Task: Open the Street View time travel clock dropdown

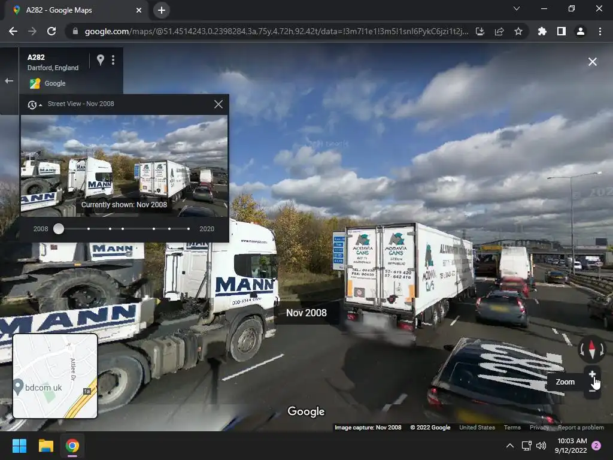Action: coord(34,104)
